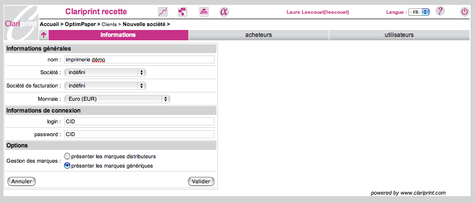The image size is (475, 203).
Task: Open the Société dropdown
Action: 106,72
